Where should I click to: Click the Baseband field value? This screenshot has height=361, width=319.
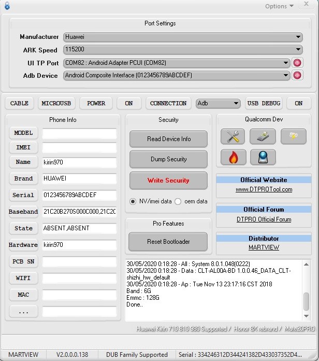click(79, 212)
